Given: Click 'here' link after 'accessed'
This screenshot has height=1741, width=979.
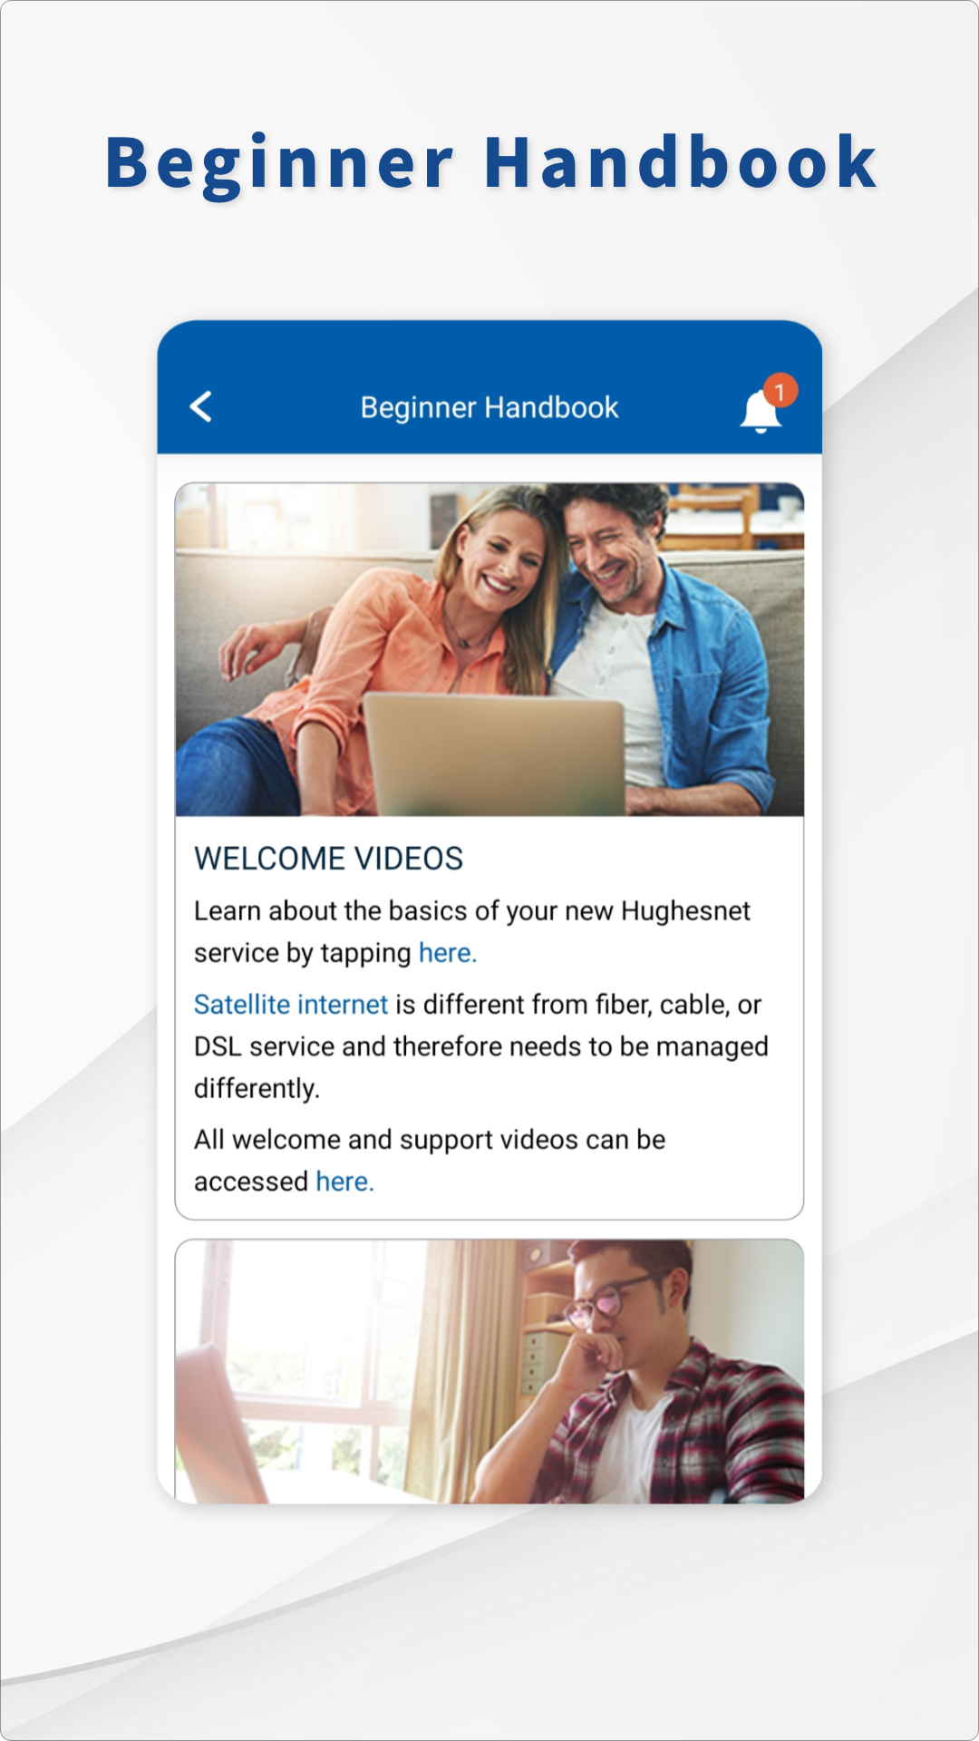Looking at the screenshot, I should [344, 1182].
